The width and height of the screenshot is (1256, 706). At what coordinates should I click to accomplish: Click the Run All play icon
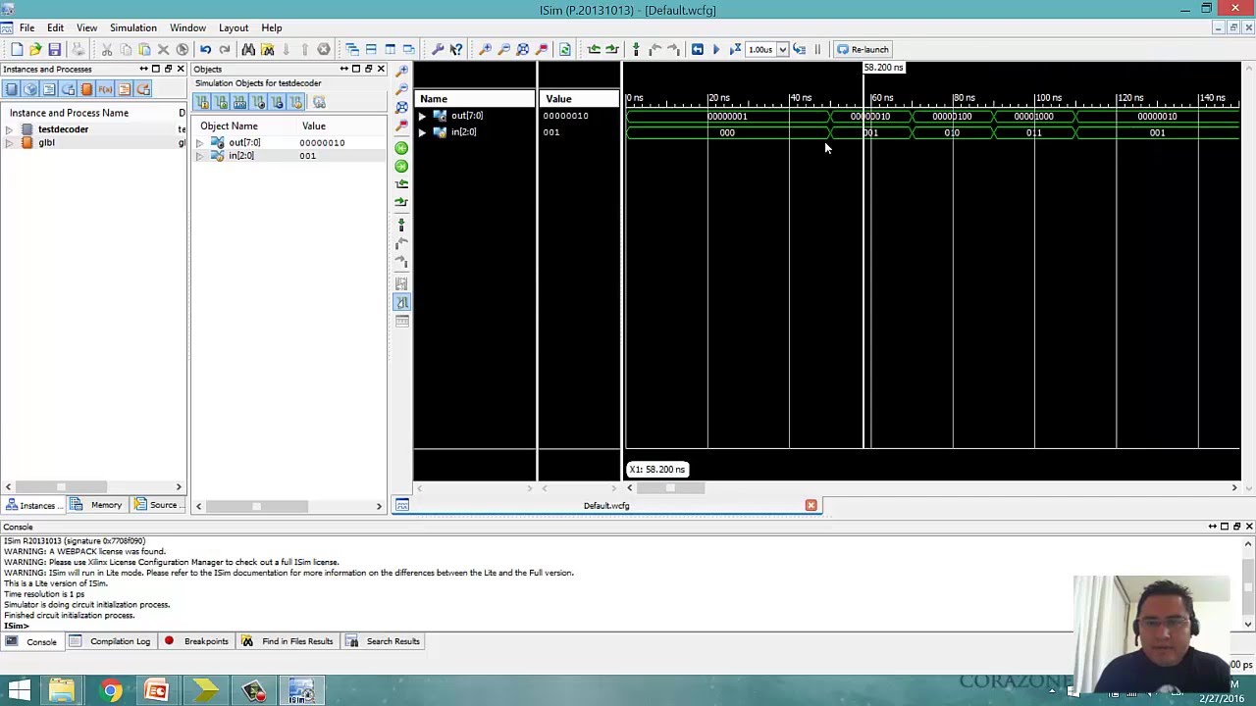coord(715,49)
